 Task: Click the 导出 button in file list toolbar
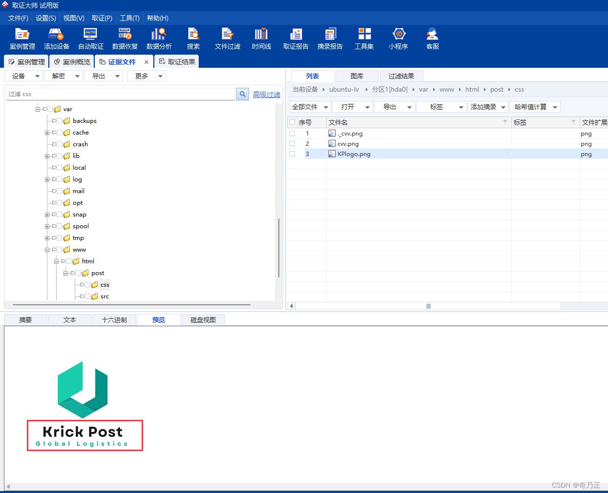click(395, 107)
